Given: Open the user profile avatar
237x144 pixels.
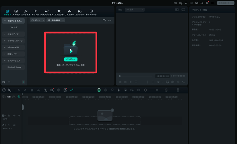Looking at the screenshot, I should (213, 3).
